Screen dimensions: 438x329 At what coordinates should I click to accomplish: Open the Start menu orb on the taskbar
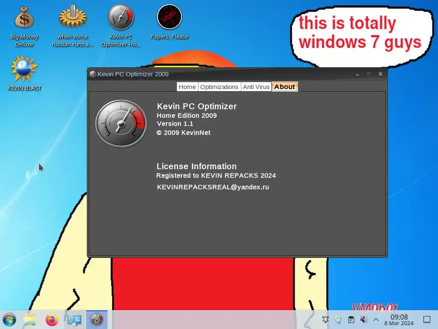[9, 320]
